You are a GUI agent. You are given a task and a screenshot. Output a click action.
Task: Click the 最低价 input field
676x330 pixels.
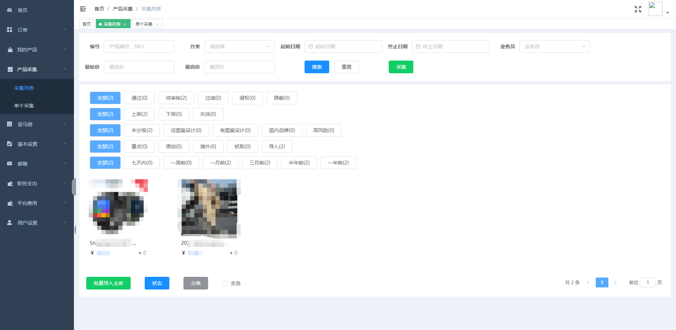point(139,67)
